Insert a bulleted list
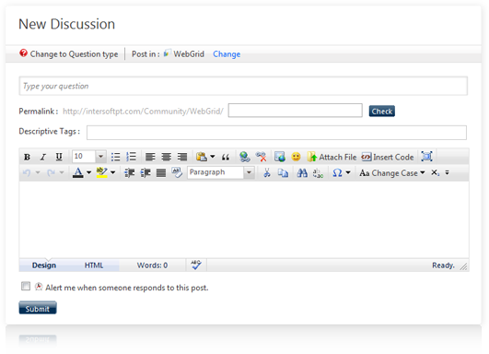The width and height of the screenshot is (489, 354). pyautogui.click(x=115, y=157)
